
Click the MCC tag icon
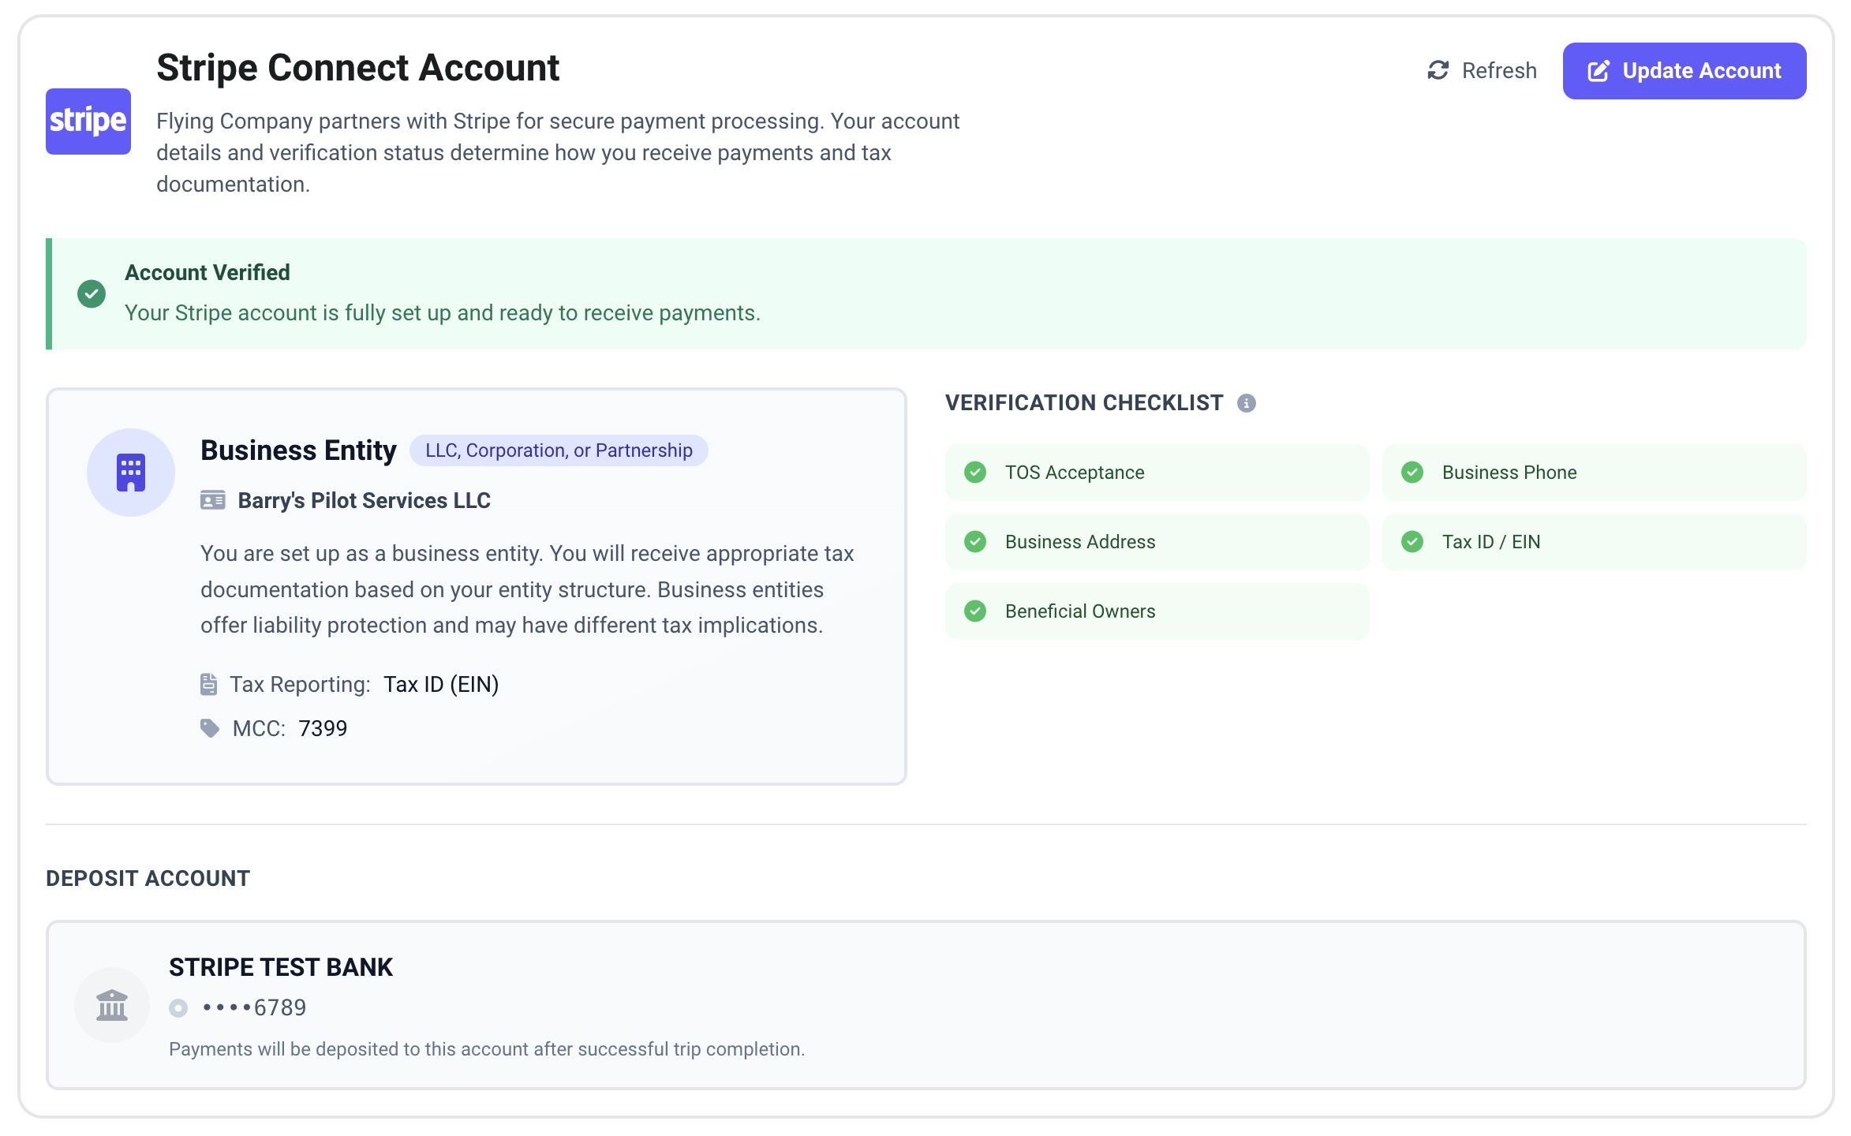210,728
